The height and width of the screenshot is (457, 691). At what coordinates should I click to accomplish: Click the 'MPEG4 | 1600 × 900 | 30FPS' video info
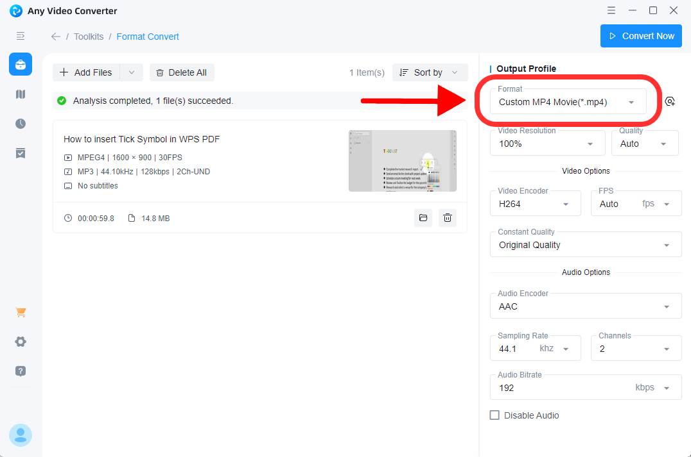pos(130,158)
